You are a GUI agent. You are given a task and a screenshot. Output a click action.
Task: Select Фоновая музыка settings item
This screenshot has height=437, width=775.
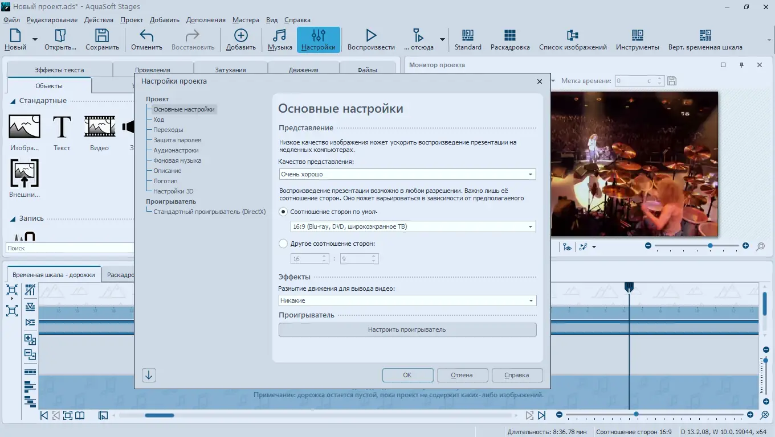coord(177,160)
